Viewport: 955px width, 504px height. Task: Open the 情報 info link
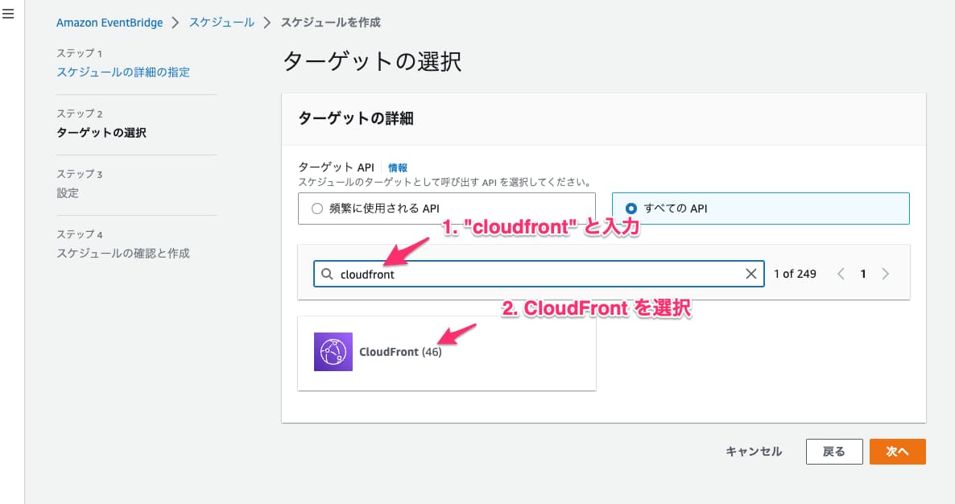click(398, 167)
